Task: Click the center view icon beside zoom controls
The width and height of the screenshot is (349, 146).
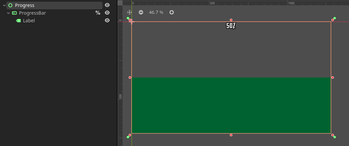Action: [x=129, y=12]
